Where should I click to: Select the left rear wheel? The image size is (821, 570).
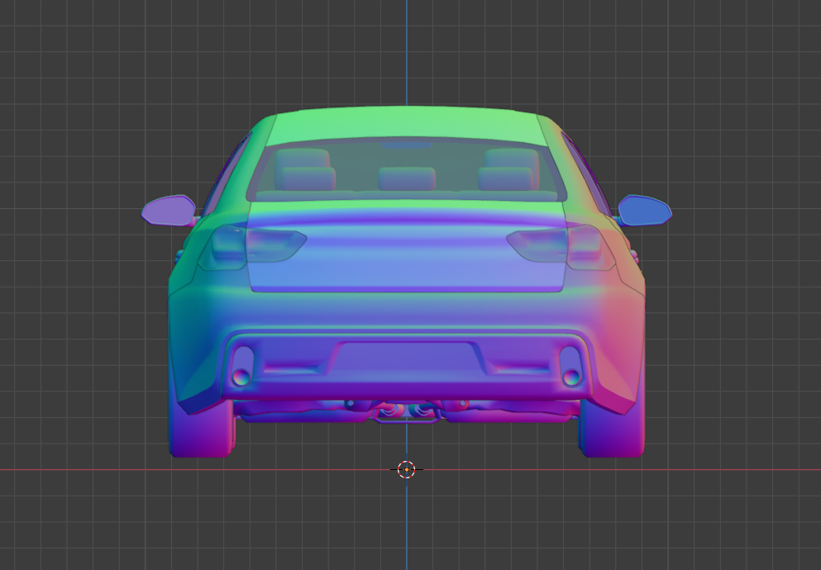coord(202,428)
